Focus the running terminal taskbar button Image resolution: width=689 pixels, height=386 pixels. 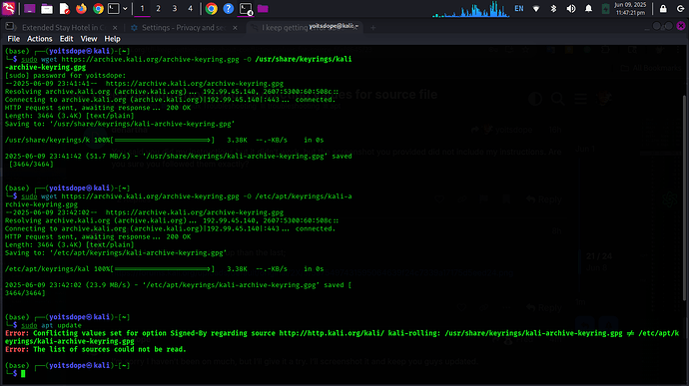point(246,9)
